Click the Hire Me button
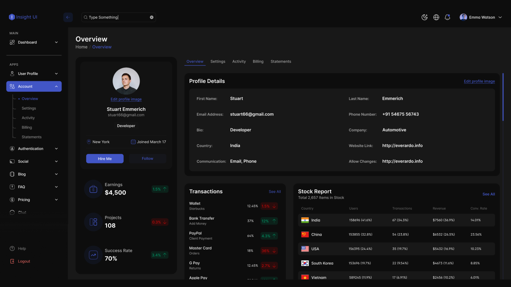The width and height of the screenshot is (511, 287). pos(105,158)
